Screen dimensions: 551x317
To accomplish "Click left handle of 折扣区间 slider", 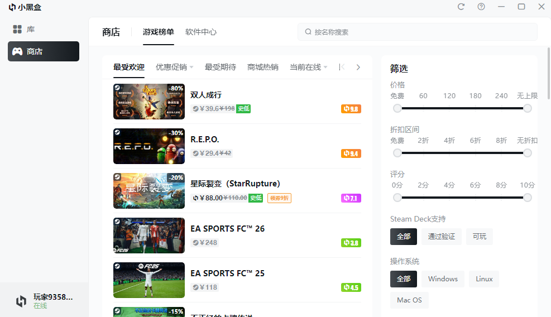I will (x=397, y=153).
